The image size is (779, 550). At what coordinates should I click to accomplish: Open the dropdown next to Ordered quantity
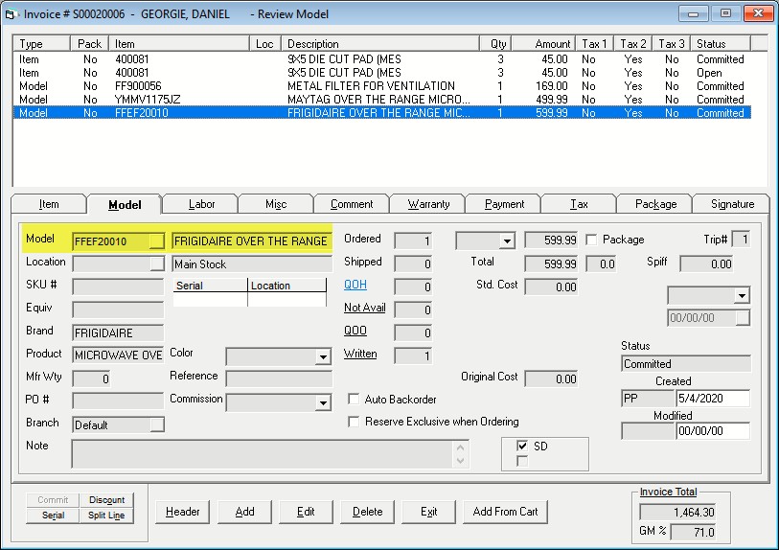coord(507,241)
